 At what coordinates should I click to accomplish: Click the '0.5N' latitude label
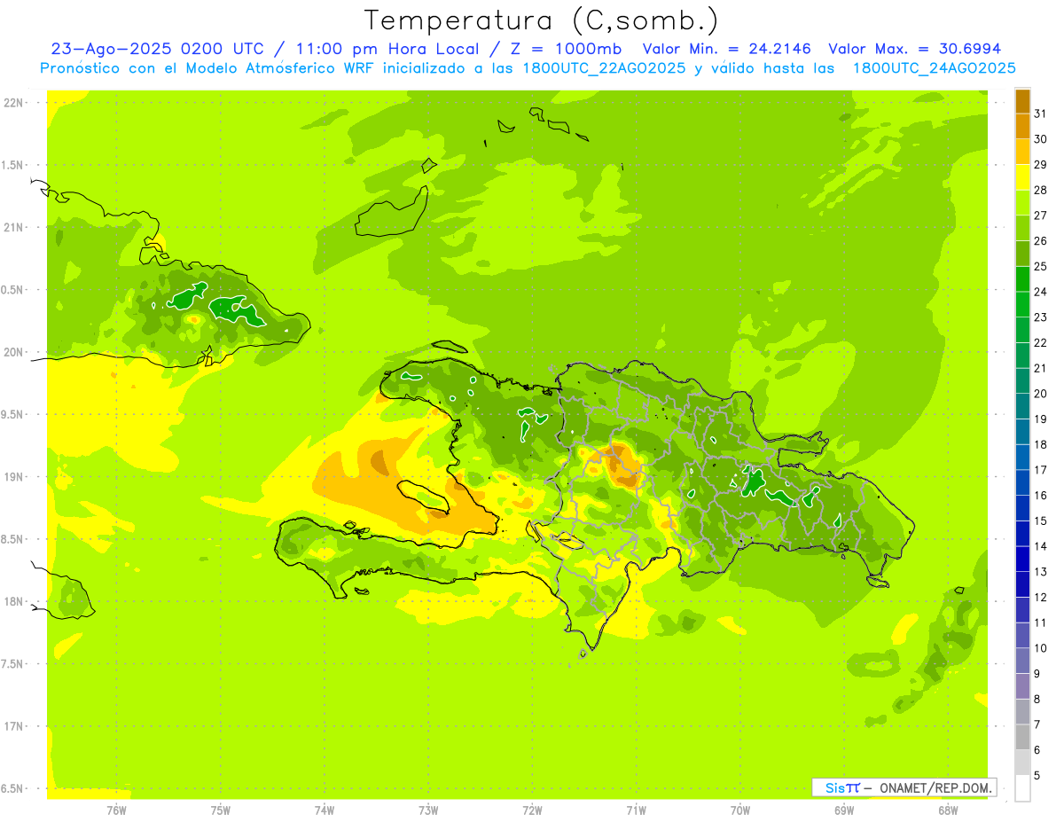click(x=13, y=290)
